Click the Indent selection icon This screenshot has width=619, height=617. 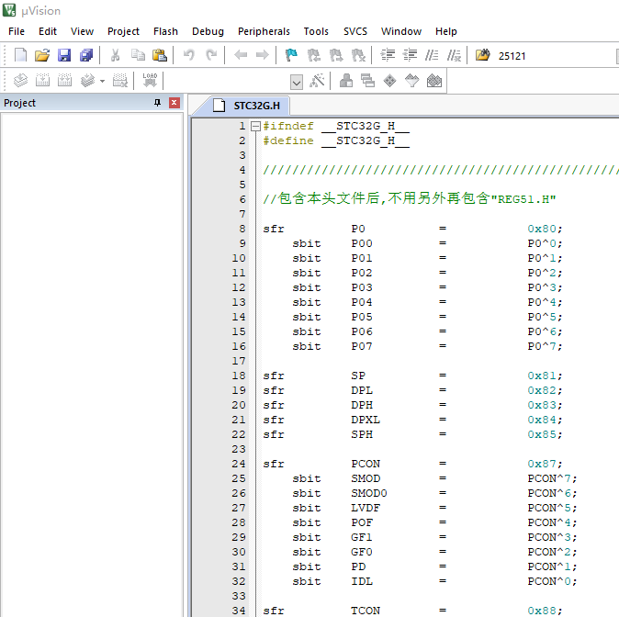coord(388,55)
